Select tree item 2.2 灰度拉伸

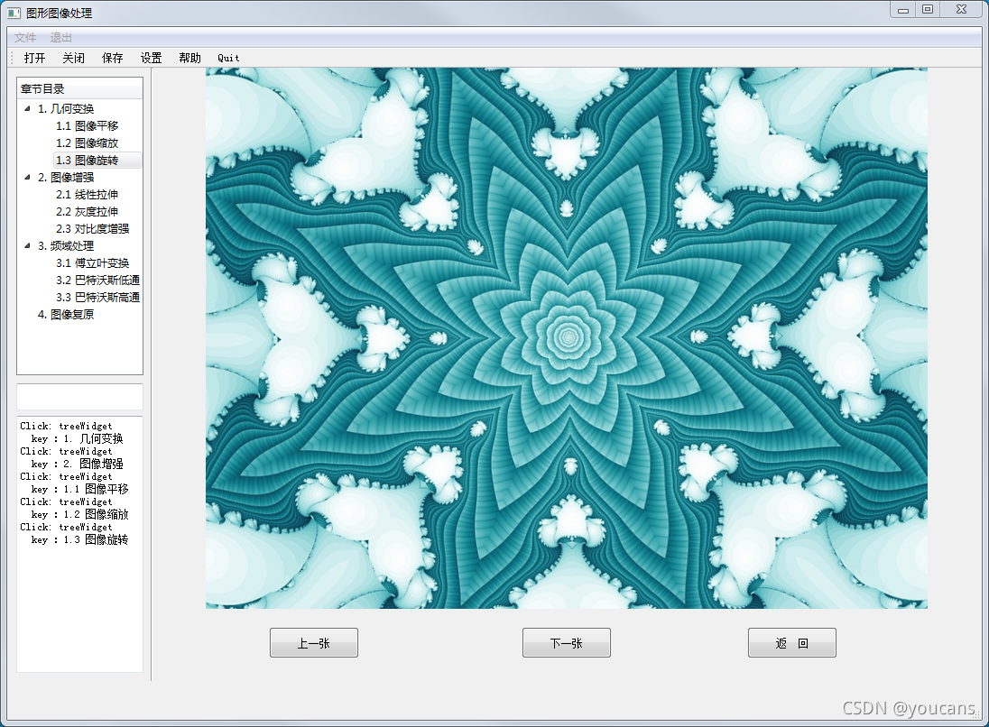tap(87, 212)
